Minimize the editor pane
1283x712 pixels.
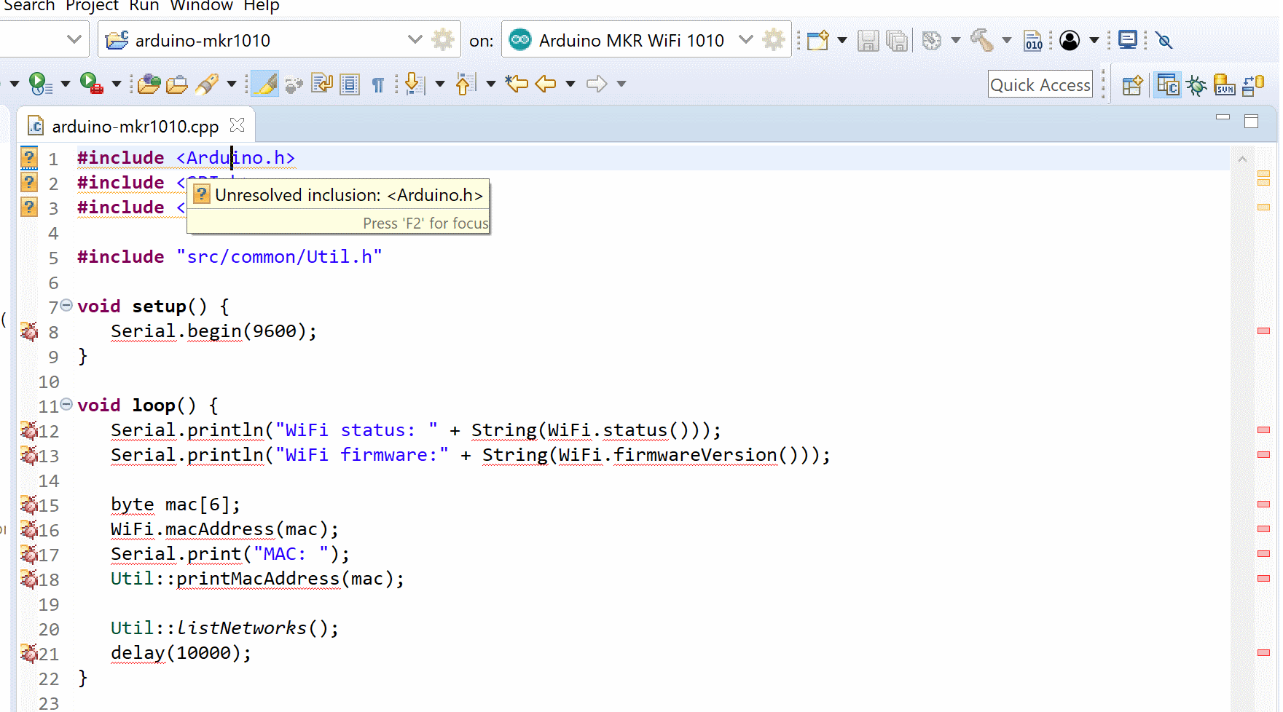[1223, 117]
